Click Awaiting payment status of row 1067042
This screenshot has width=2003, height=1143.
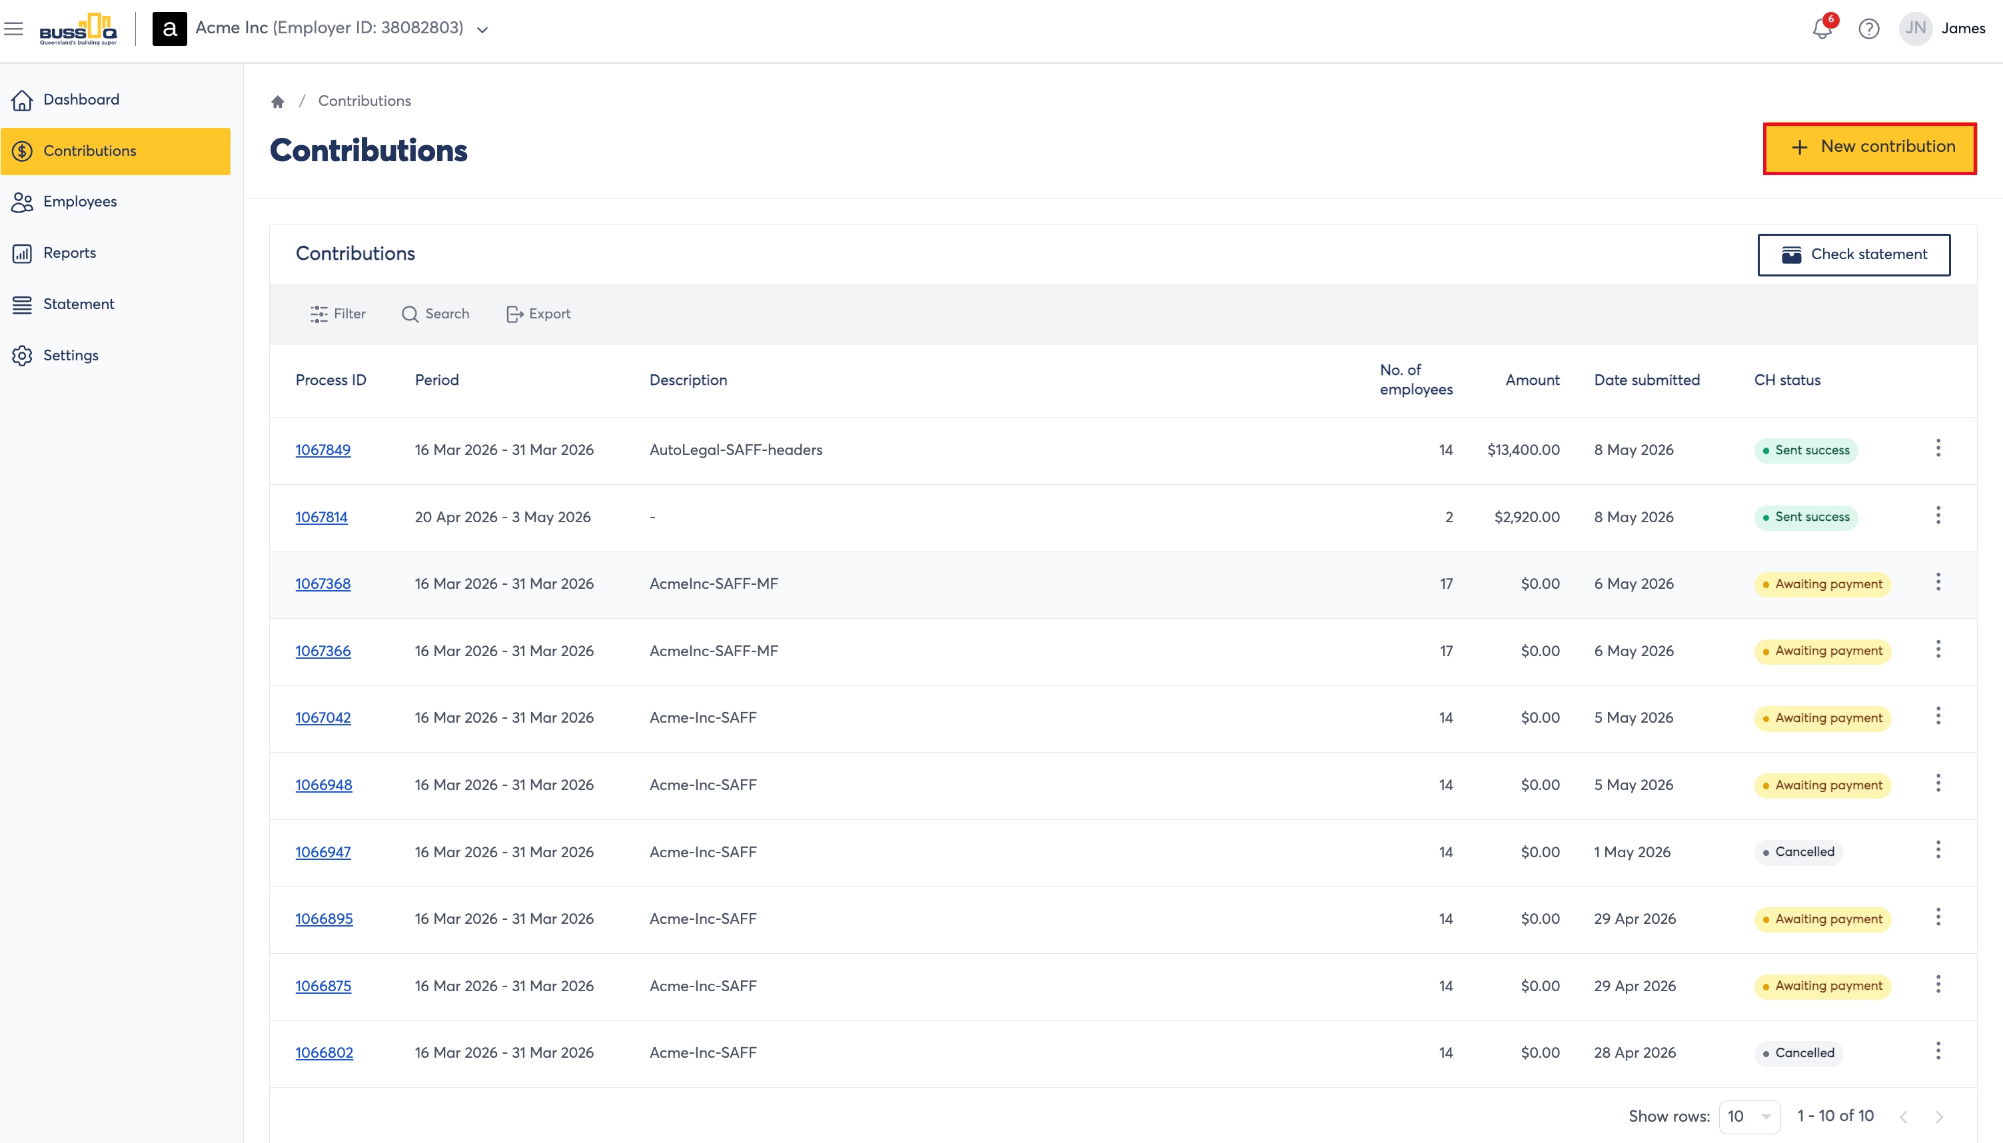[1822, 718]
